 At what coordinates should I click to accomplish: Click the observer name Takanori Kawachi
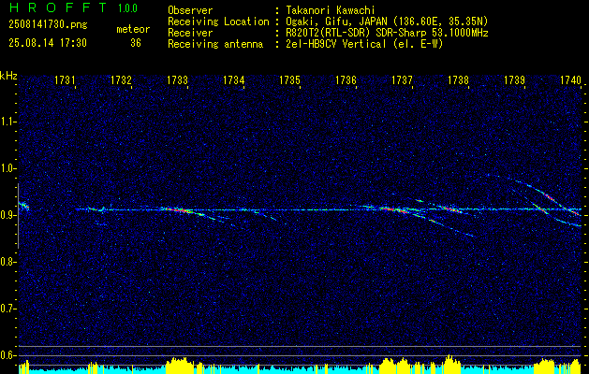(x=330, y=10)
